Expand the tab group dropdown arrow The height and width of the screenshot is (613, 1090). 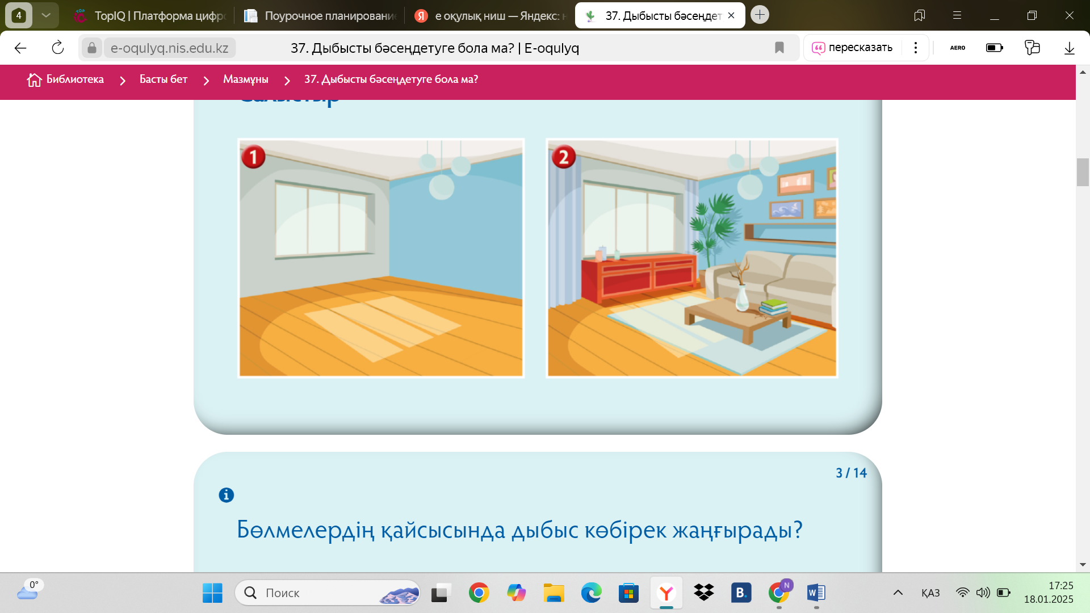click(46, 15)
